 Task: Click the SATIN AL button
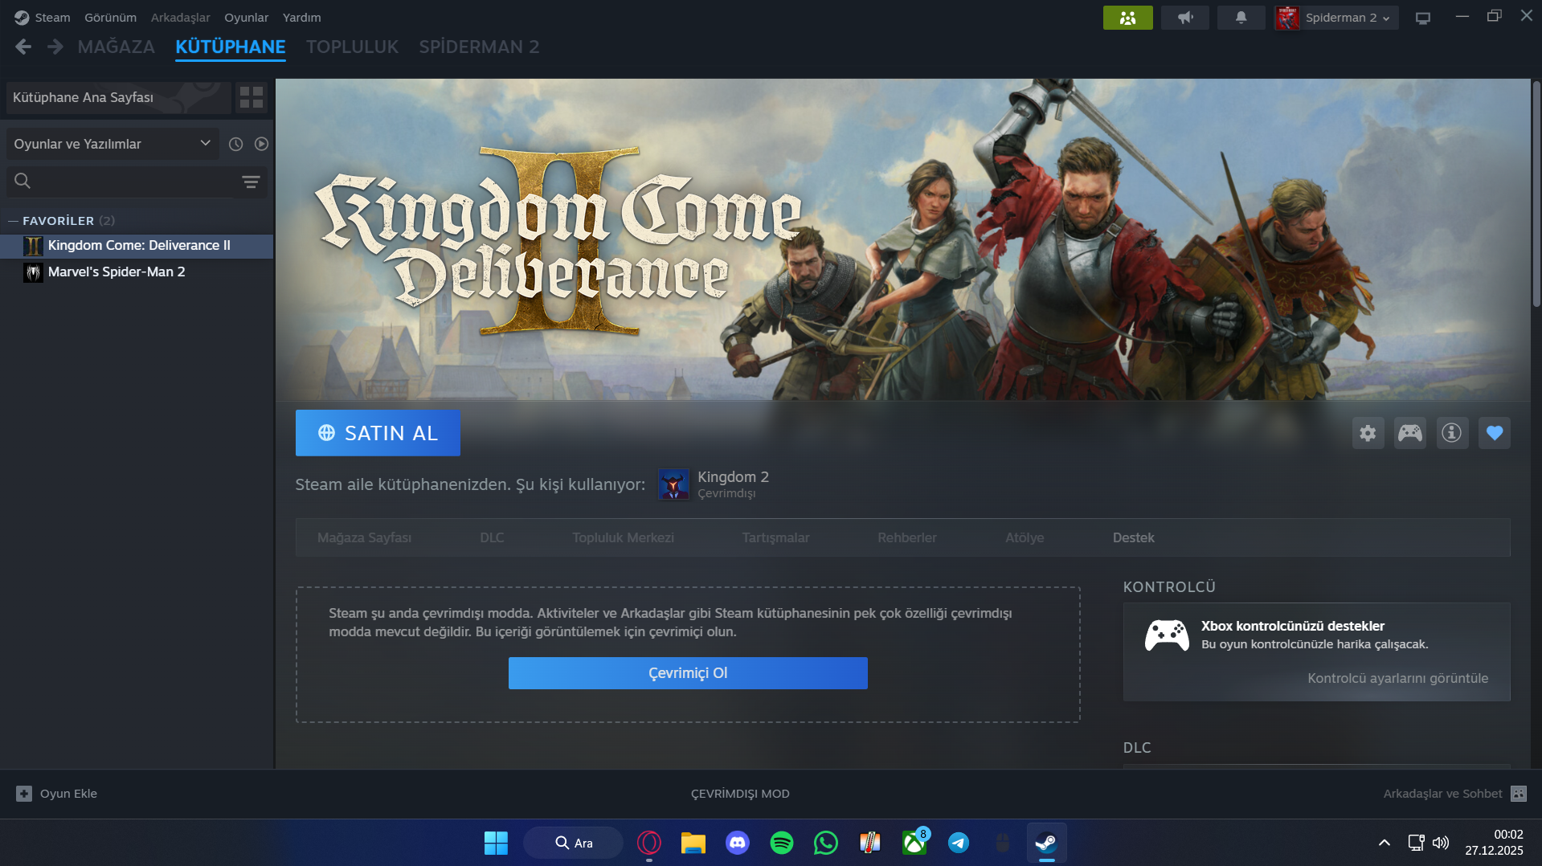(378, 433)
